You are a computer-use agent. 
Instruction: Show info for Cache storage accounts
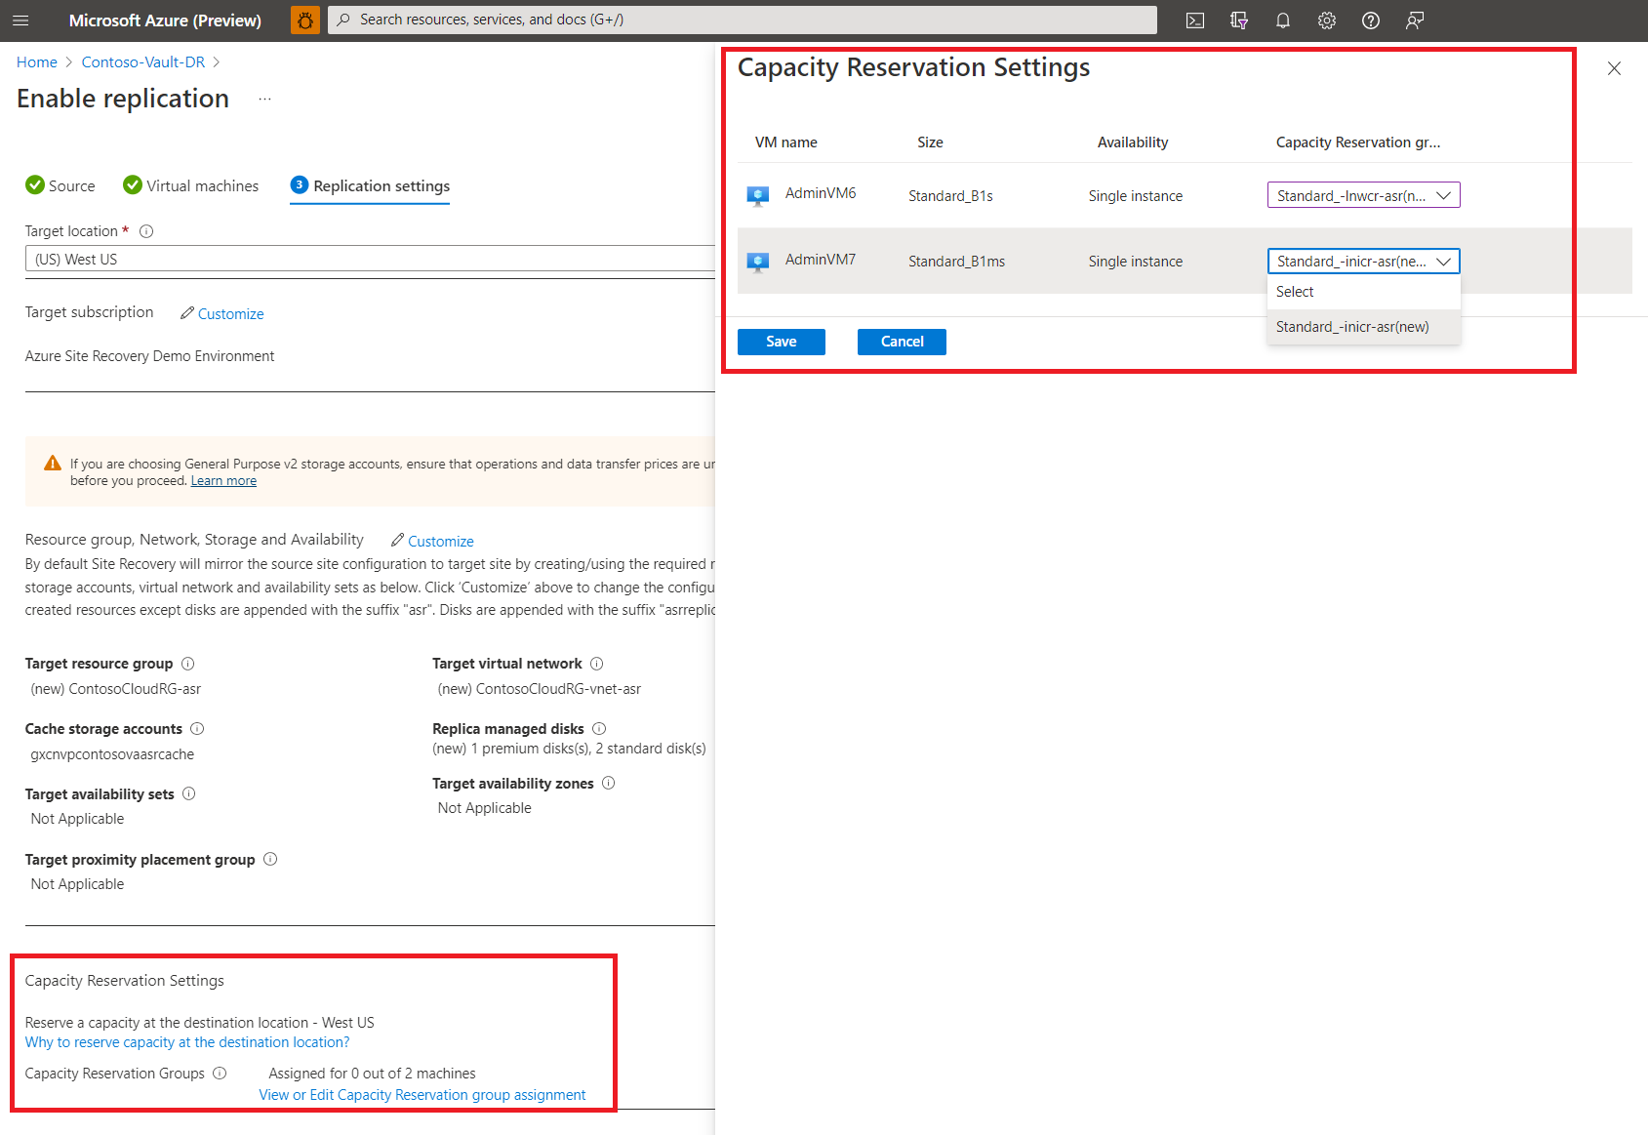coord(197,729)
